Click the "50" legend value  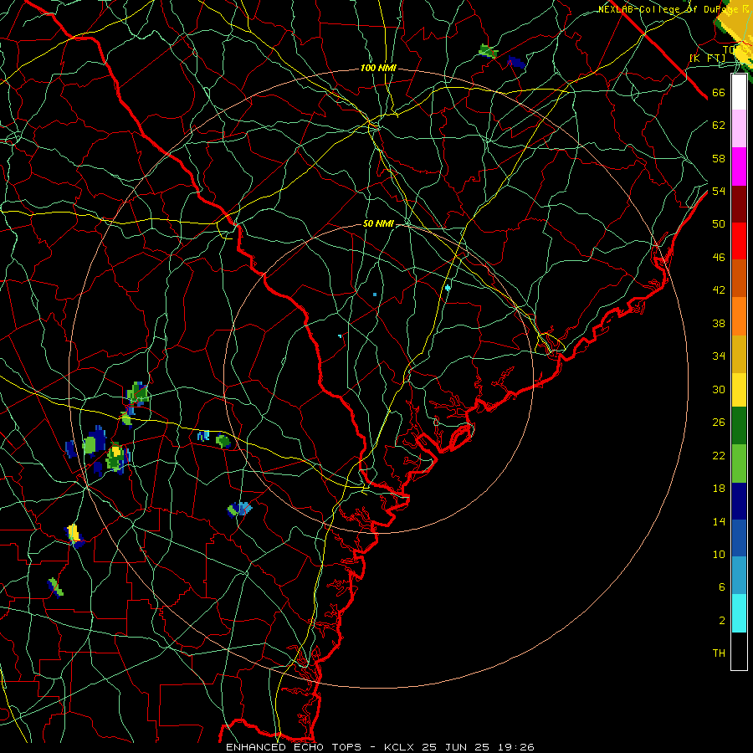point(719,223)
